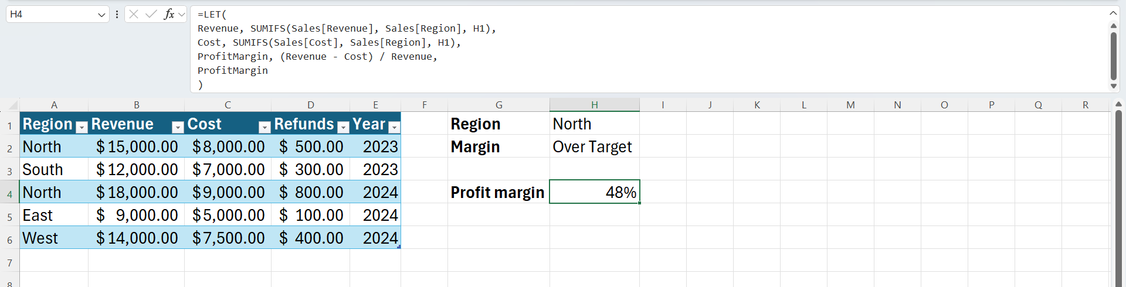Click the Enter checkmark formula button
Viewport: 1126px width, 287px height.
(151, 14)
